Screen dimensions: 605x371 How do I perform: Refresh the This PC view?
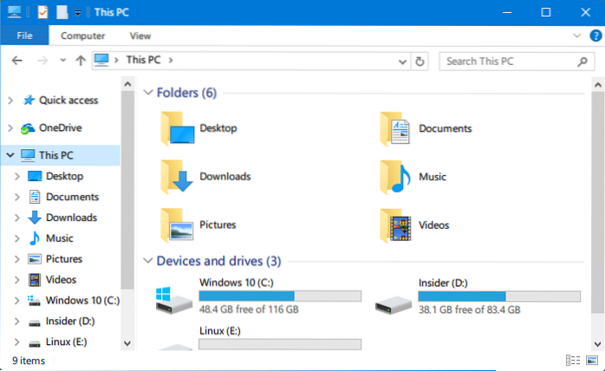420,61
